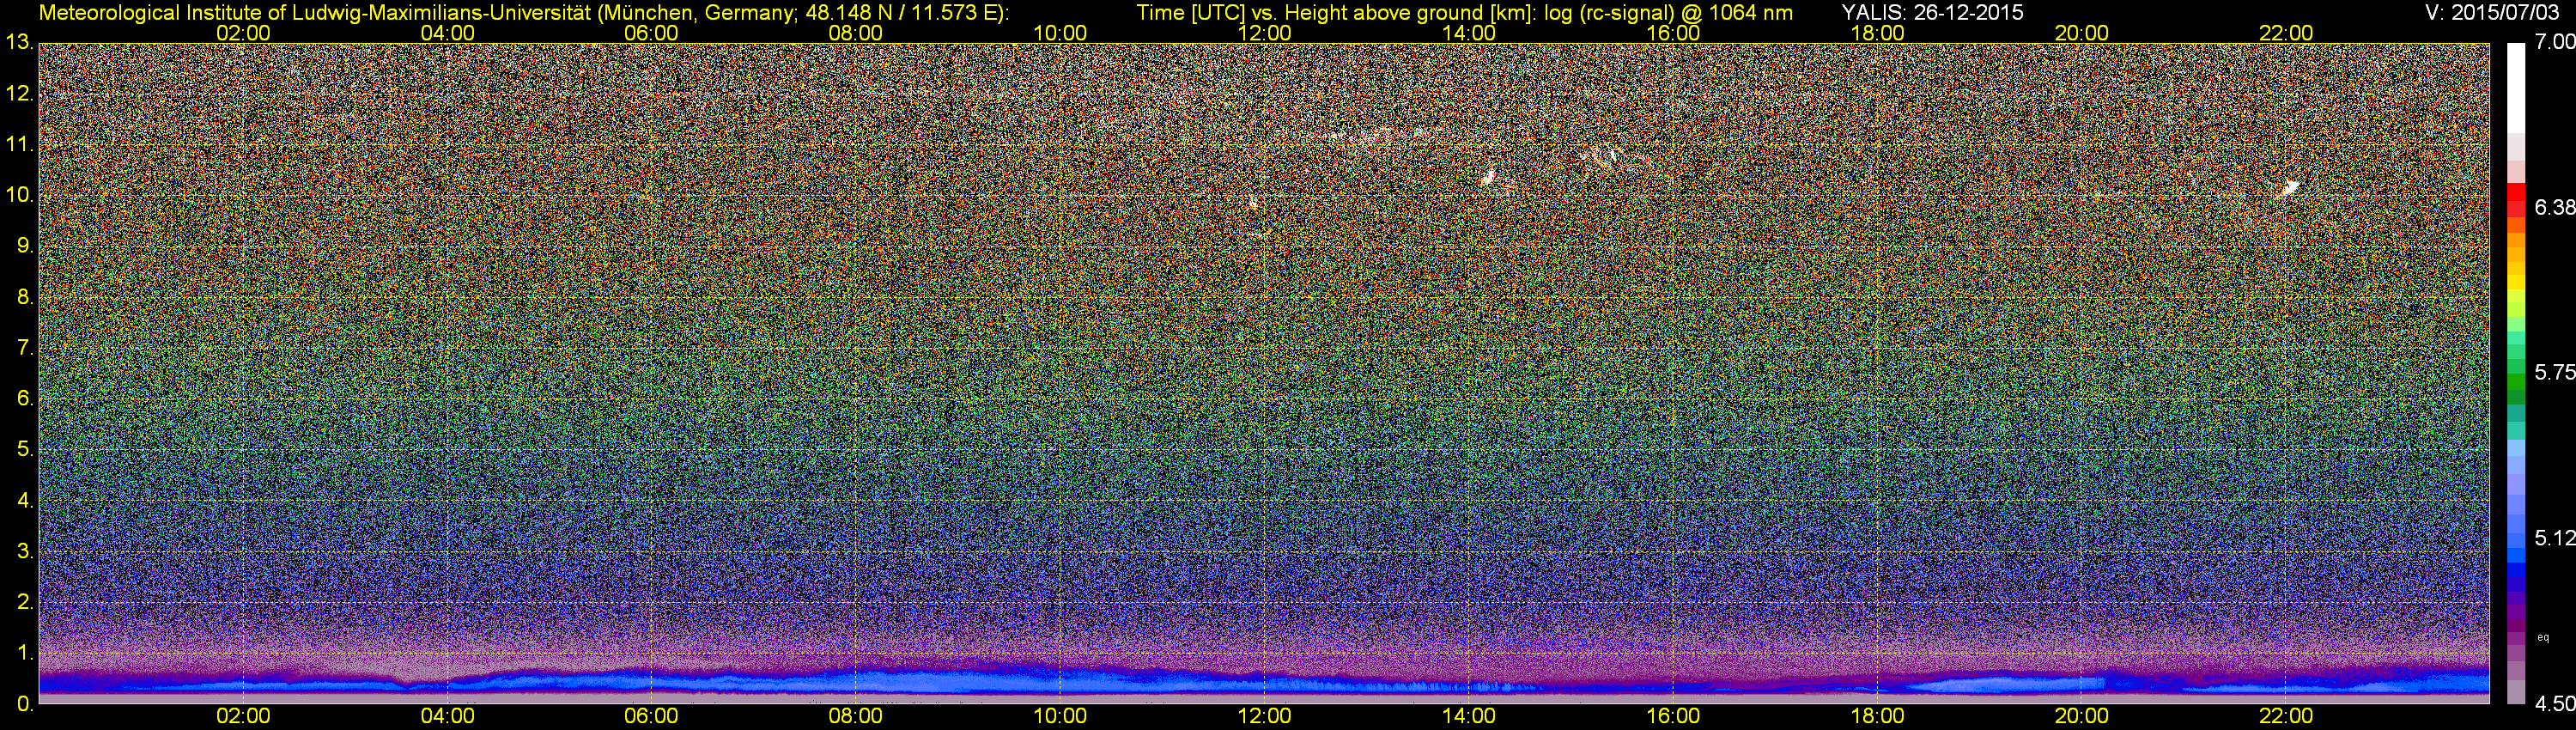This screenshot has height=730, width=2576.
Task: Click the small 'eq' label beside the colorbar
Action: click(2544, 637)
